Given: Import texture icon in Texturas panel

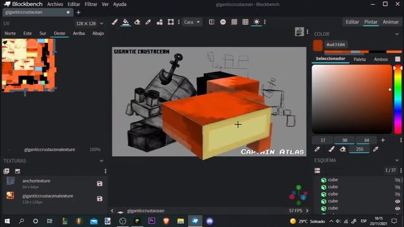Looking at the screenshot, I should tap(6, 171).
